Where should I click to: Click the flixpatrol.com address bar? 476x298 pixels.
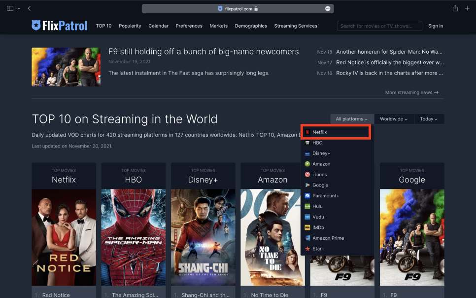pyautogui.click(x=238, y=8)
